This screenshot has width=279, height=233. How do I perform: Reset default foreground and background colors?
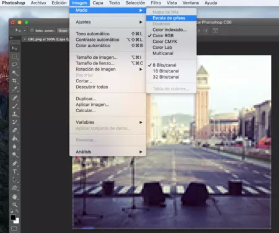pos(12,211)
